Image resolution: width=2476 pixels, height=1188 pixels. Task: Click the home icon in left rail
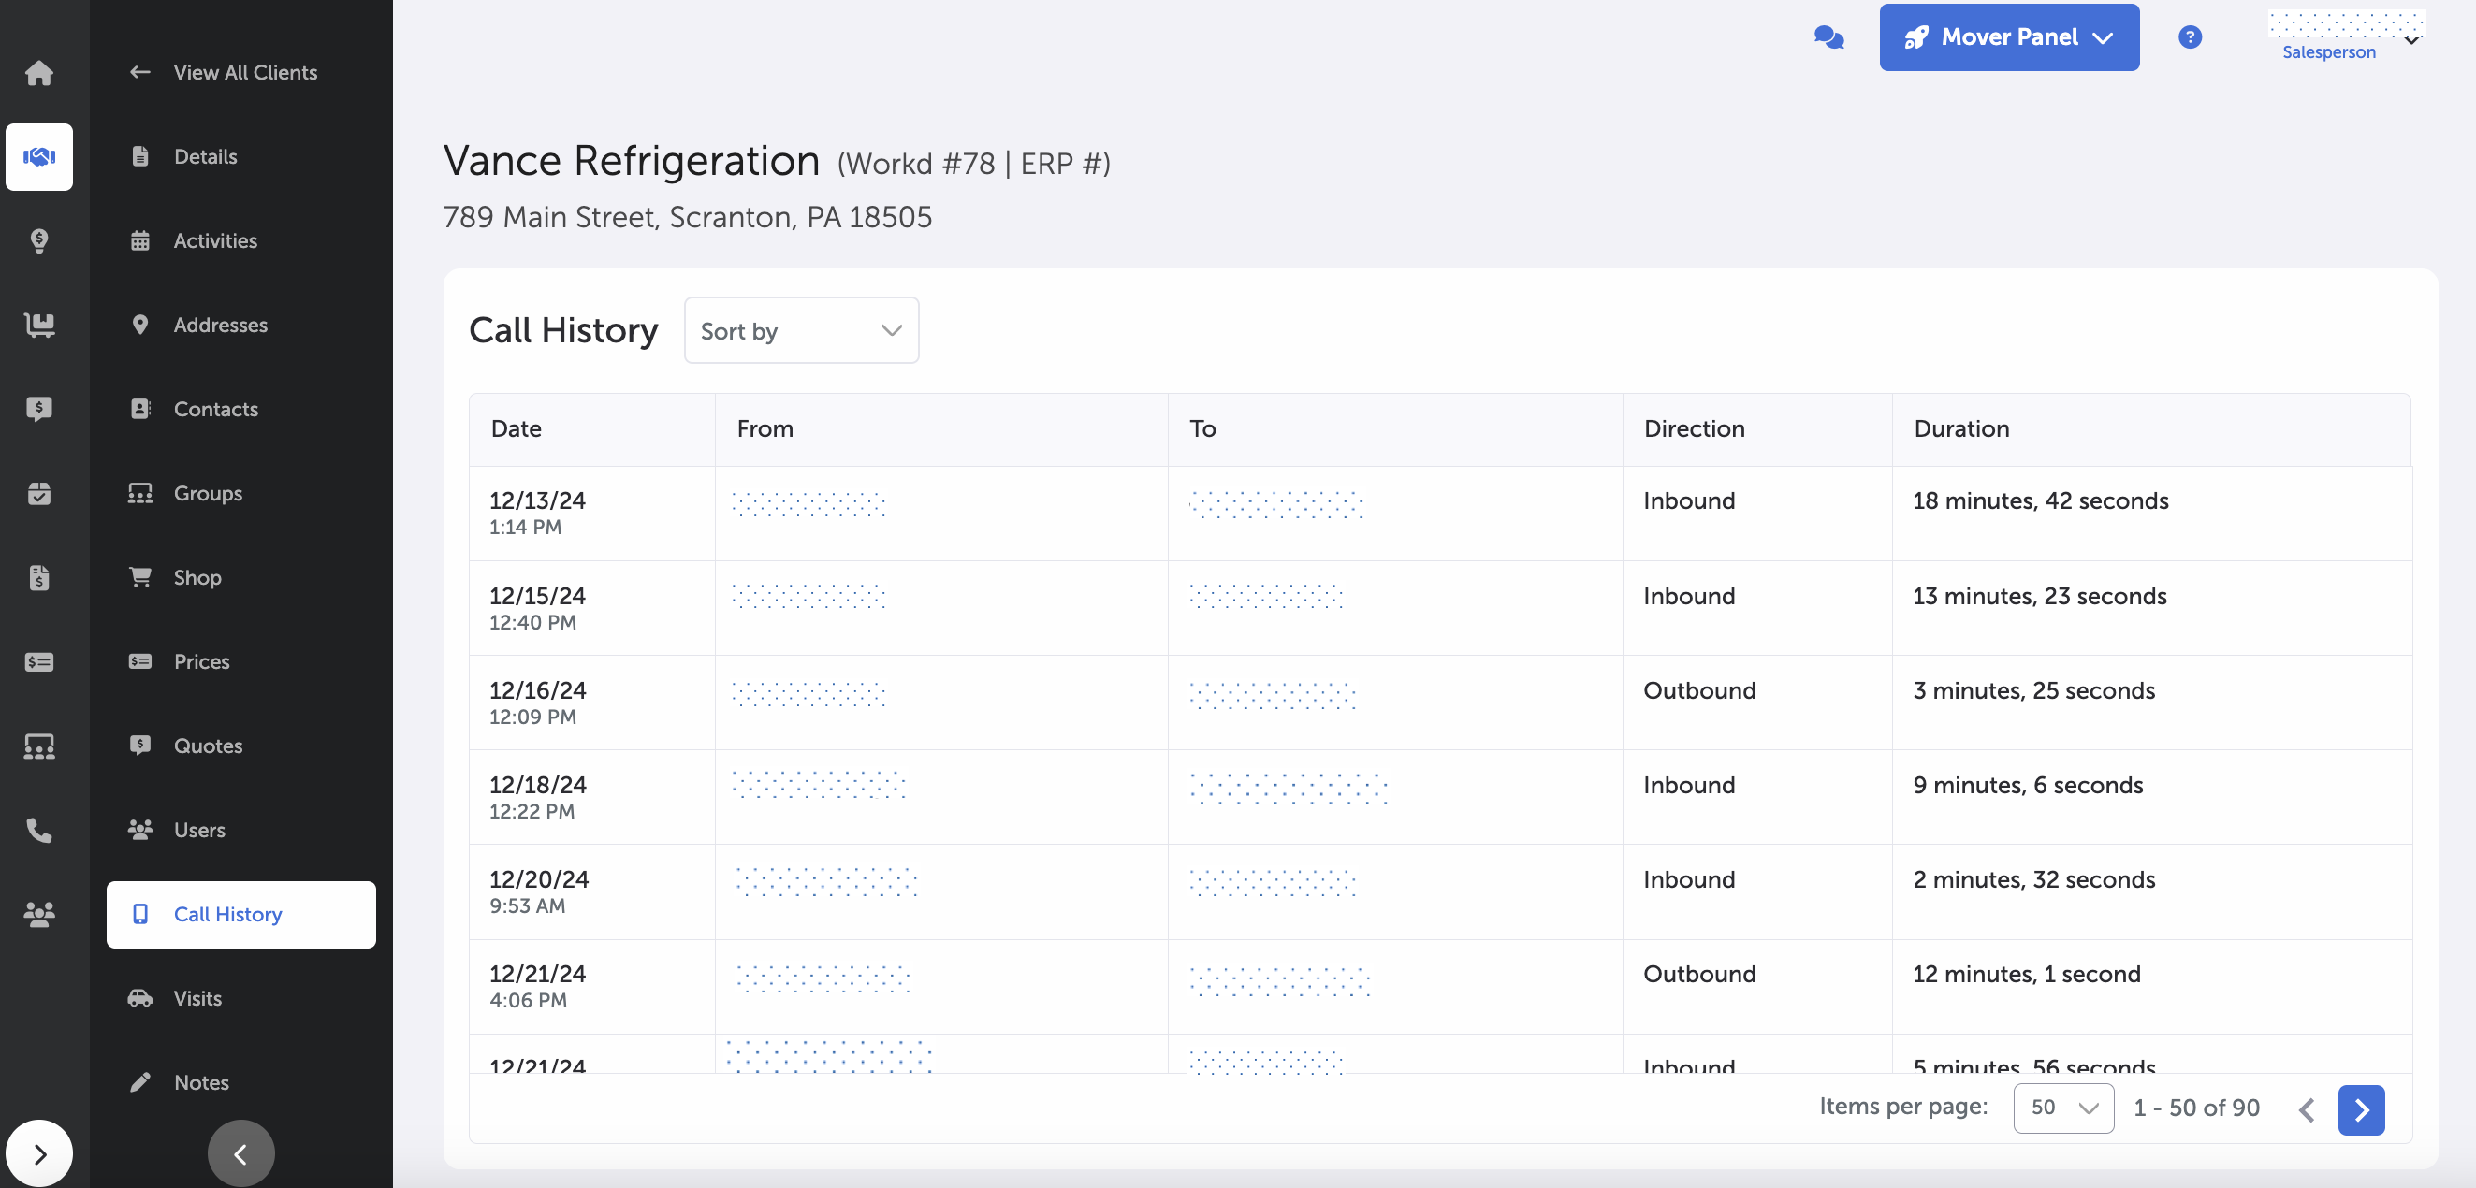[38, 72]
